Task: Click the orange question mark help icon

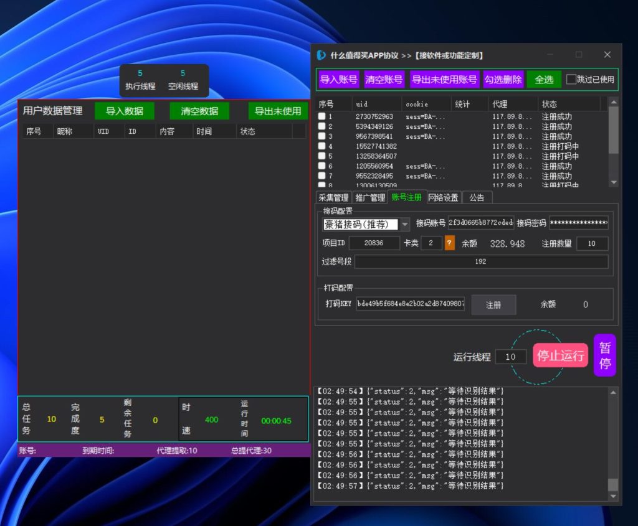Action: coord(449,243)
